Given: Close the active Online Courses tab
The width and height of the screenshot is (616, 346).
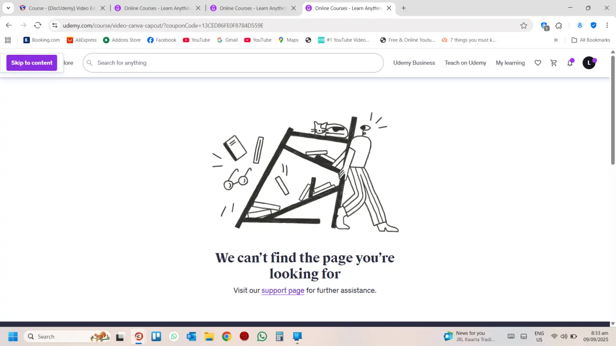Looking at the screenshot, I should (389, 8).
